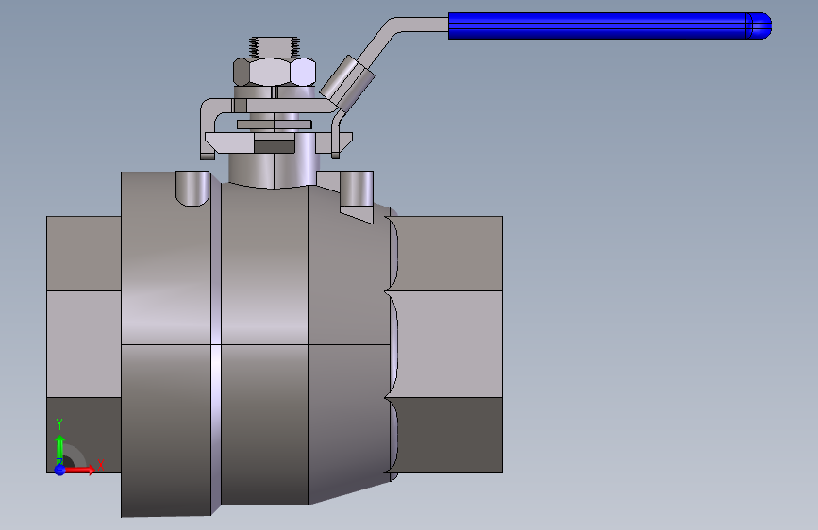
Task: Select the right hexagonal pipe end
Action: [449, 344]
